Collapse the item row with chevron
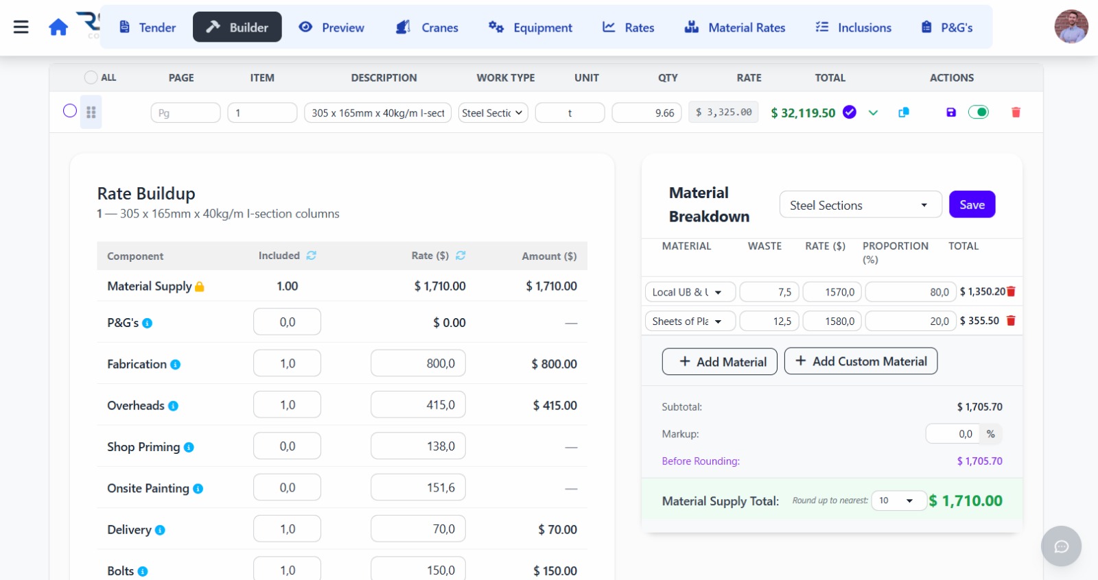This screenshot has height=580, width=1098. [873, 112]
